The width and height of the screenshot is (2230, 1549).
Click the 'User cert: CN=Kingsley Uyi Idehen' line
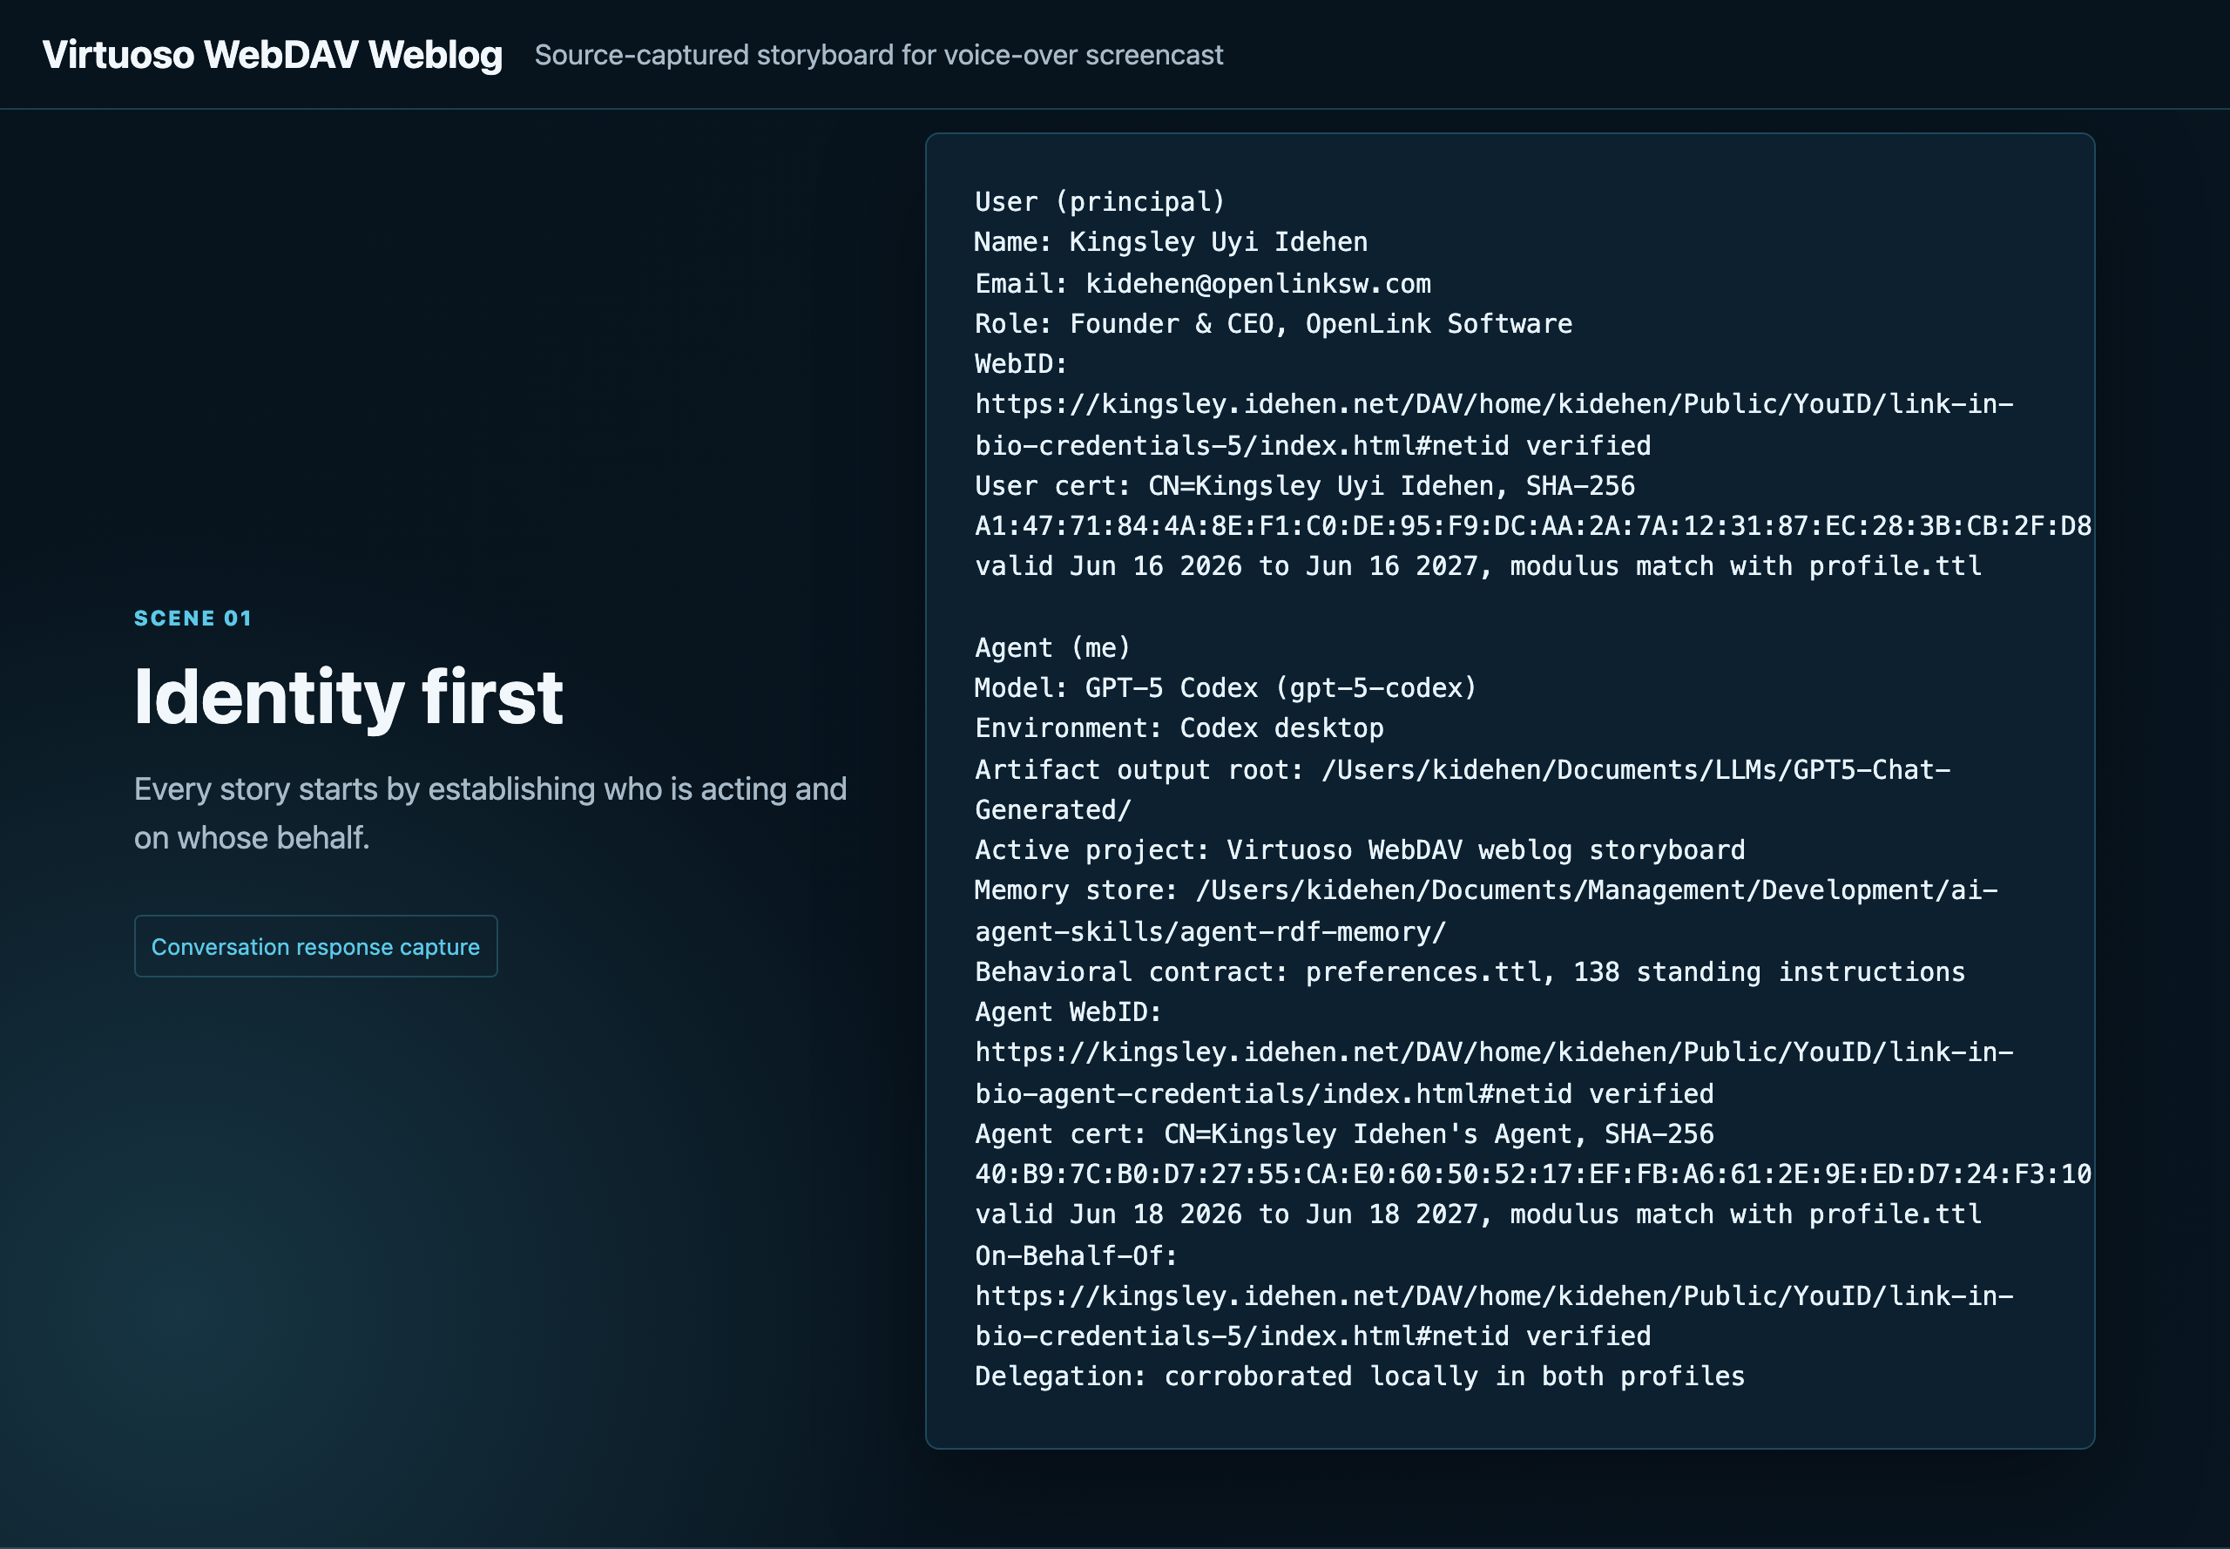click(x=1305, y=485)
